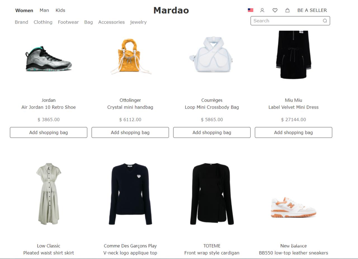The height and width of the screenshot is (259, 358).
Task: Click the search magnifier icon
Action: (x=325, y=21)
